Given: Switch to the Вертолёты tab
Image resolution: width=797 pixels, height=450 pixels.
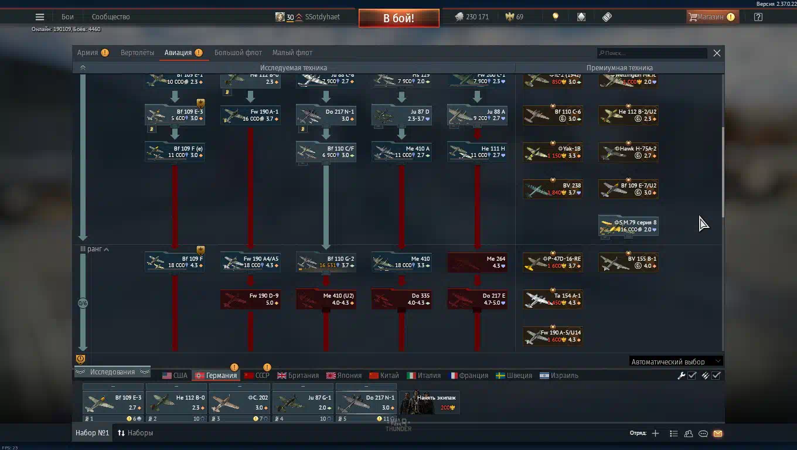Looking at the screenshot, I should (x=137, y=53).
